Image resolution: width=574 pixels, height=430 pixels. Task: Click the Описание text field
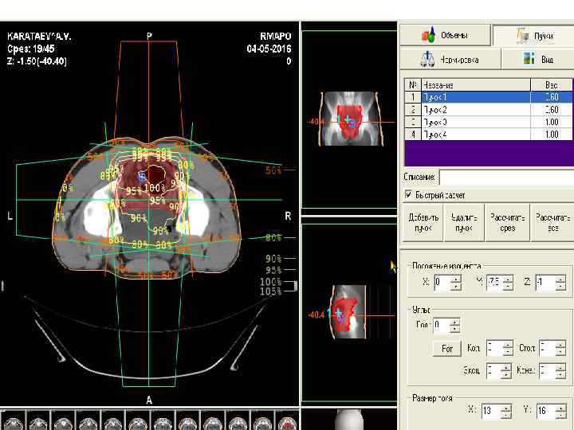pyautogui.click(x=507, y=178)
